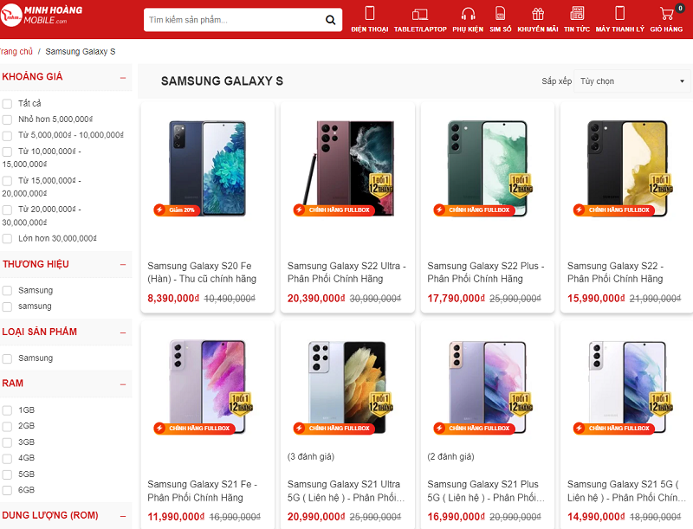Go to Khuyến Mãi menu label

coord(538,29)
